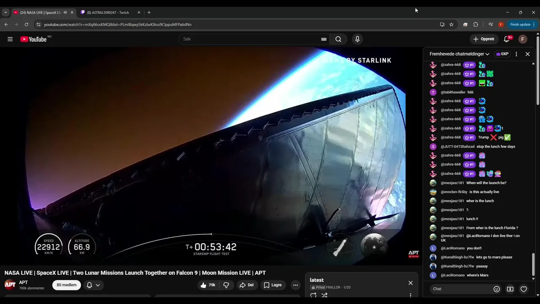Click the 780k abonnenter subscriber count
This screenshot has height=304, width=540.
(x=32, y=288)
